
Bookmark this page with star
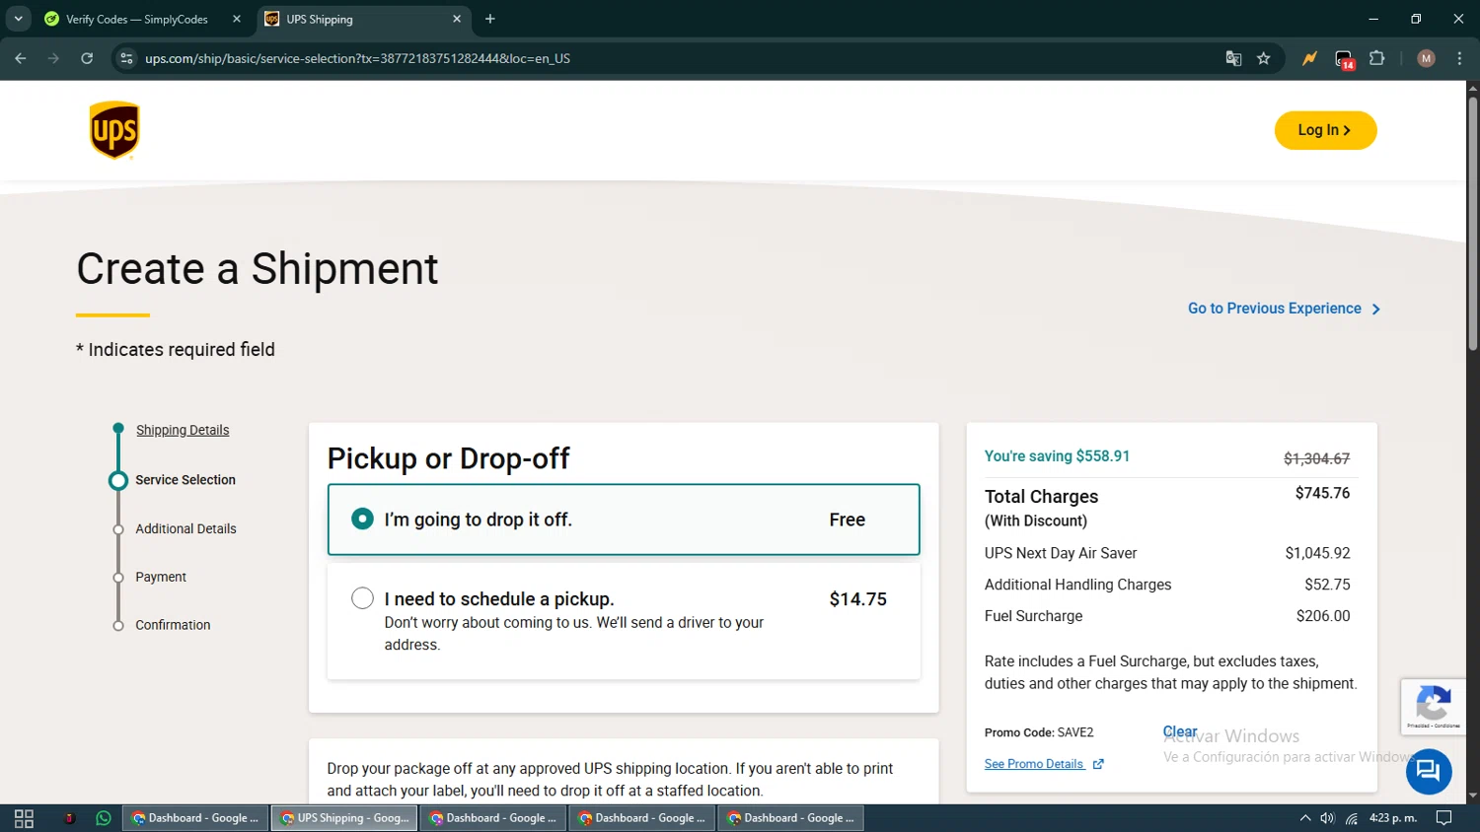[1264, 58]
